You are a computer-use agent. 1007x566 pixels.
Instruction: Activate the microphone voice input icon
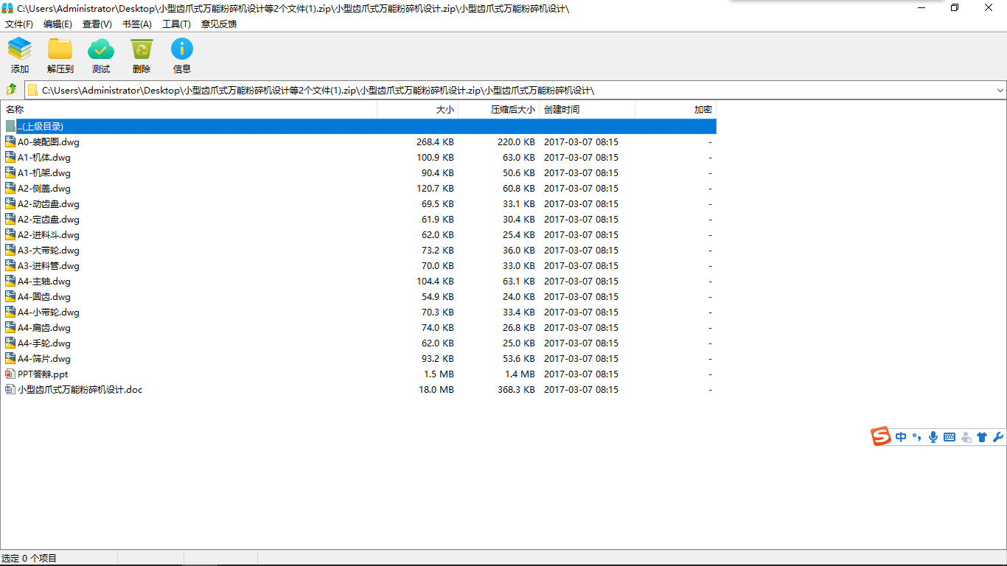click(933, 437)
